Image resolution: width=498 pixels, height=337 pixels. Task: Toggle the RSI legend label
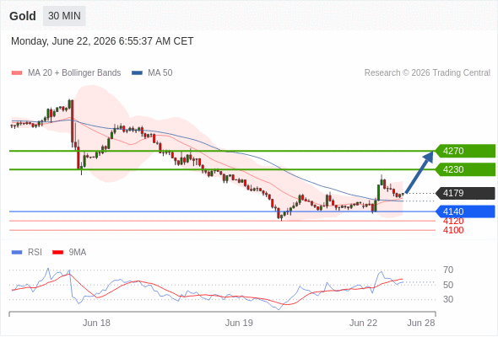(x=35, y=253)
